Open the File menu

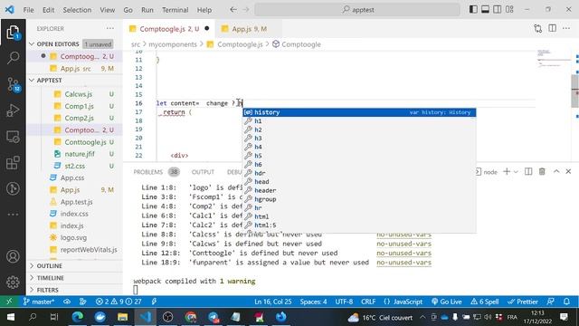(28, 10)
